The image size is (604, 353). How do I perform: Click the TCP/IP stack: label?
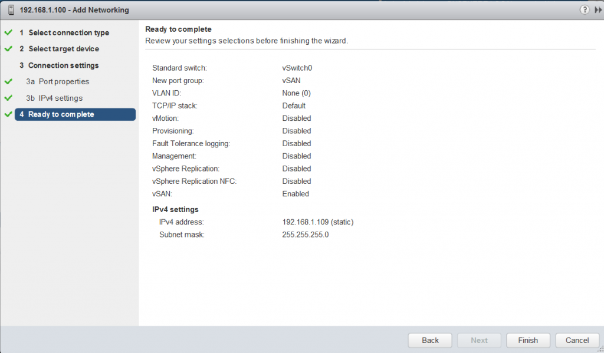[x=175, y=106]
